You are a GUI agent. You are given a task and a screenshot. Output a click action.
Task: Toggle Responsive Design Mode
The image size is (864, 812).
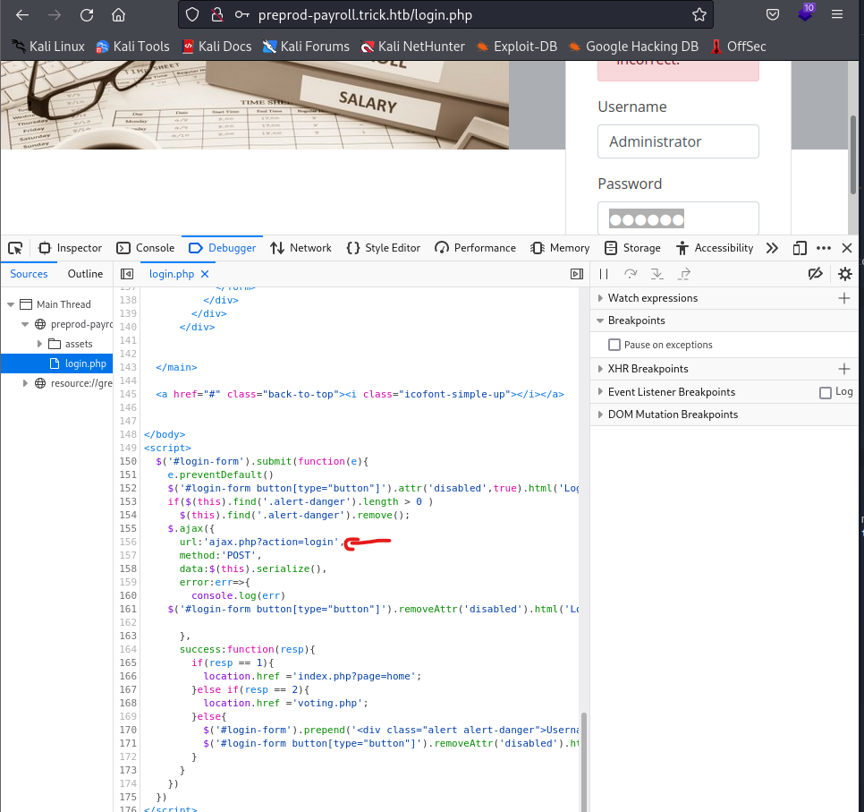tap(800, 248)
